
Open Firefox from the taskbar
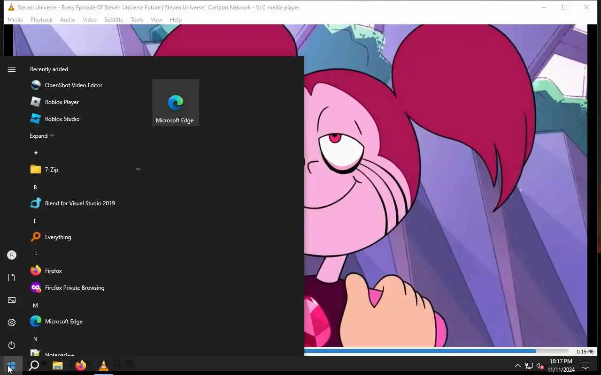81,366
